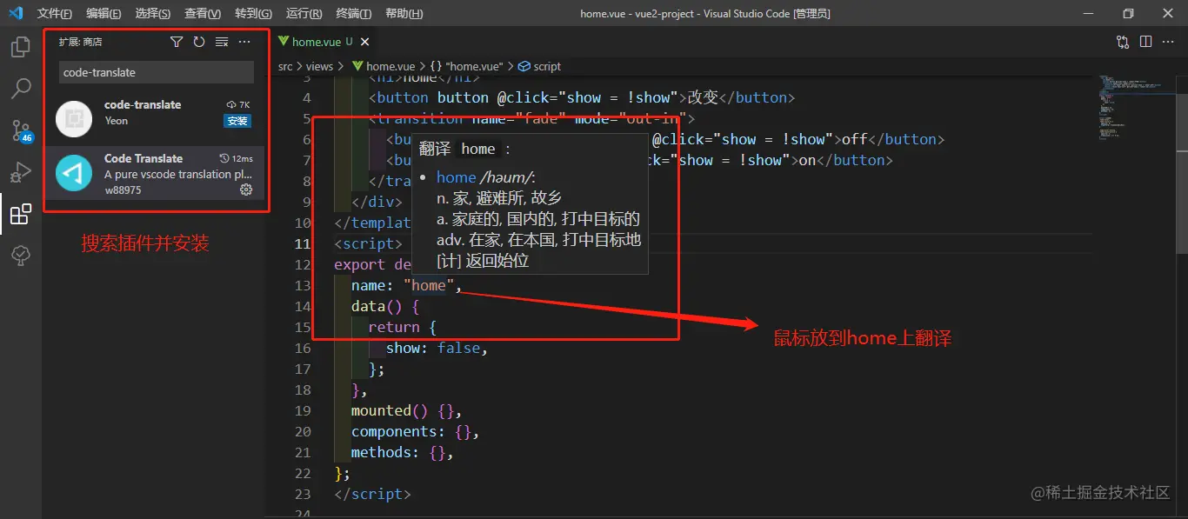Click the 7K download count text
Screen dimensions: 1188x519
point(244,104)
